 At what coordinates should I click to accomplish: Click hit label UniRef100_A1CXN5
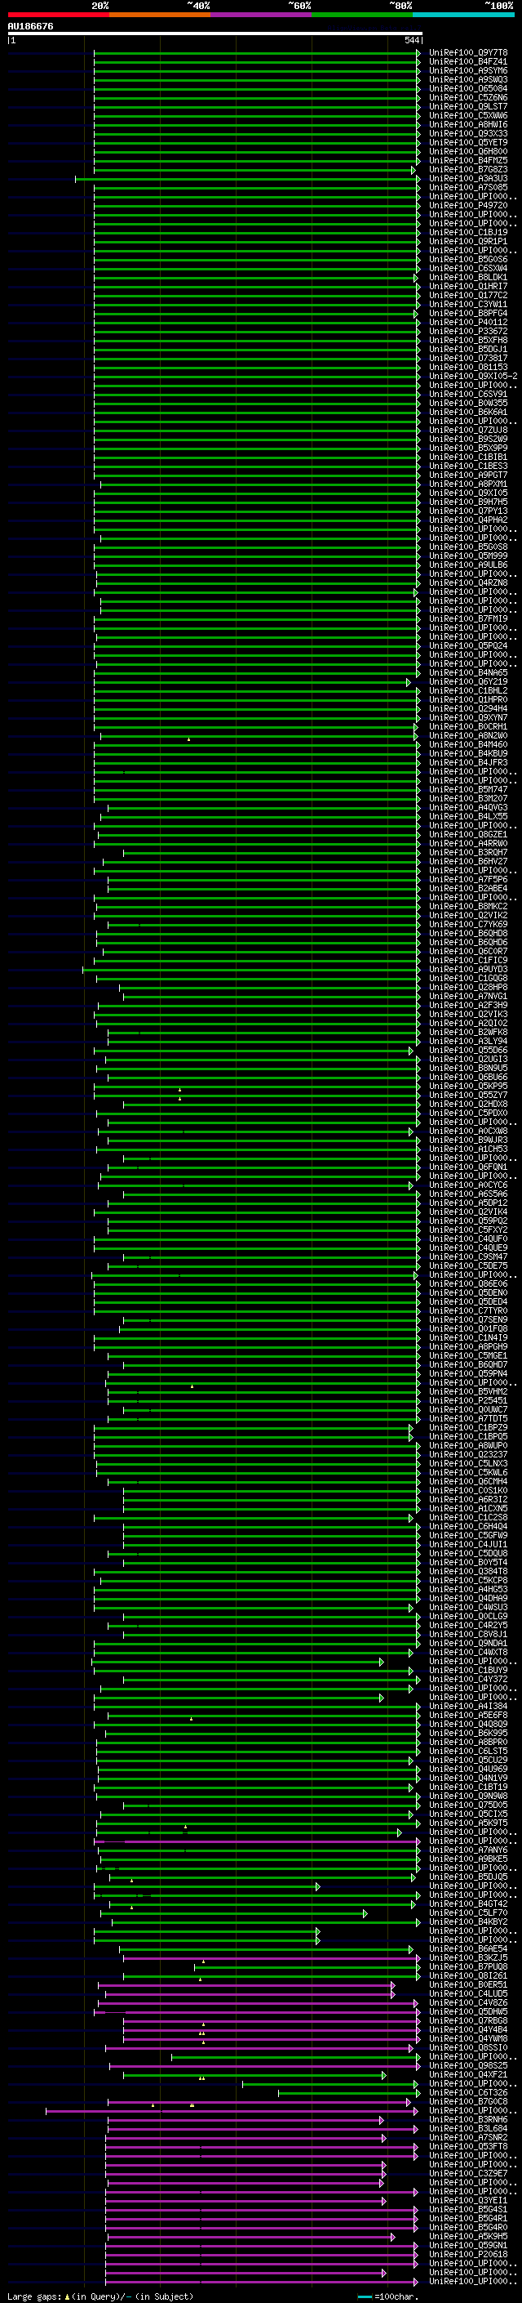pyautogui.click(x=467, y=1509)
